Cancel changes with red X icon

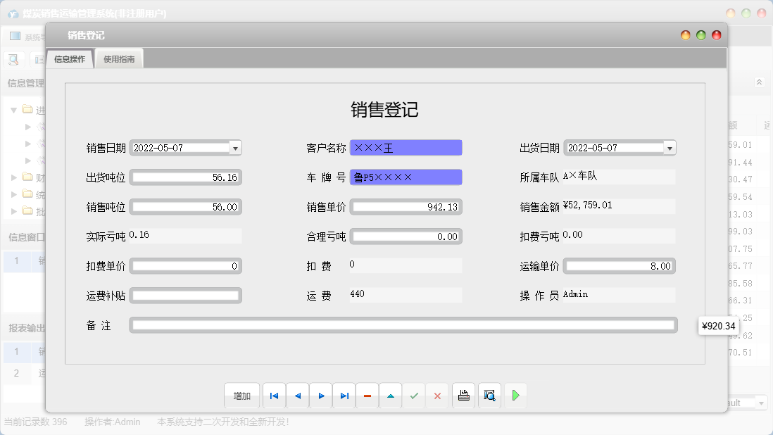(x=436, y=395)
